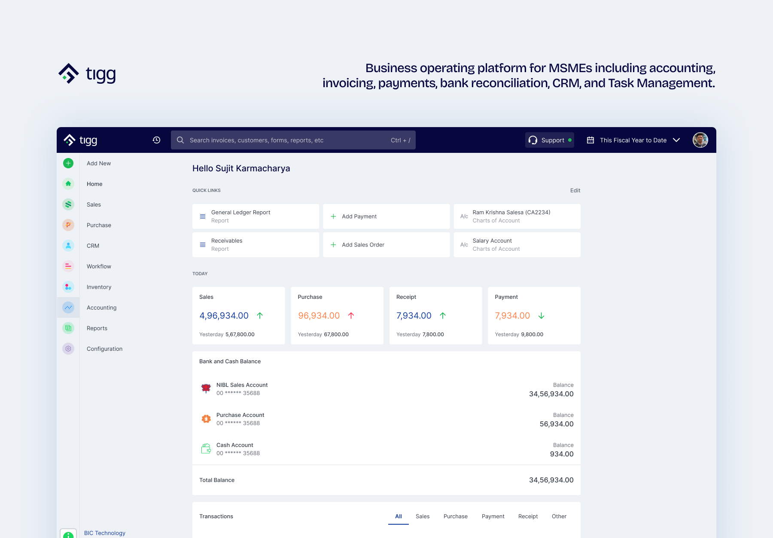Select the Workflow sidebar icon
The height and width of the screenshot is (538, 773).
(68, 266)
